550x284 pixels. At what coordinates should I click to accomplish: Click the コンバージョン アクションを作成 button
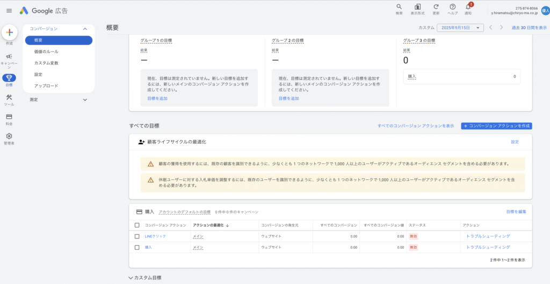point(496,126)
